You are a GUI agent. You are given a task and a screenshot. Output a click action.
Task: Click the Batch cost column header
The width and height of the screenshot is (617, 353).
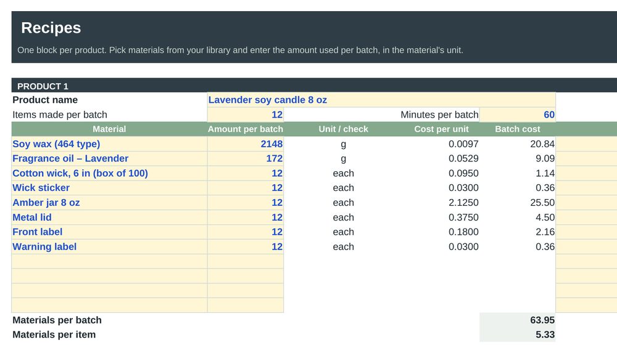coord(518,129)
